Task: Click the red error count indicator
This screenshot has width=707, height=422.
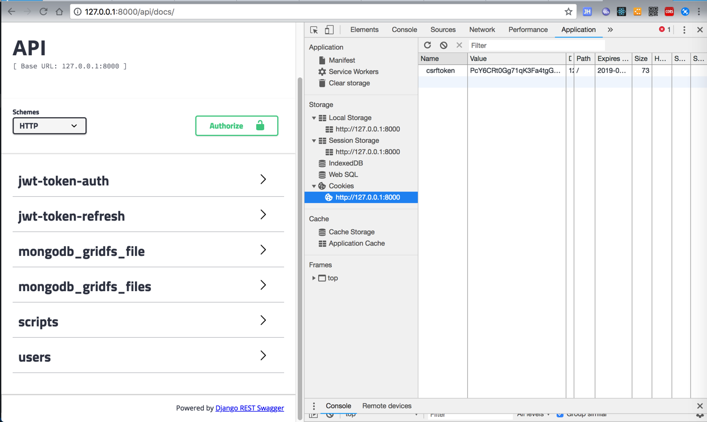Action: 665,30
